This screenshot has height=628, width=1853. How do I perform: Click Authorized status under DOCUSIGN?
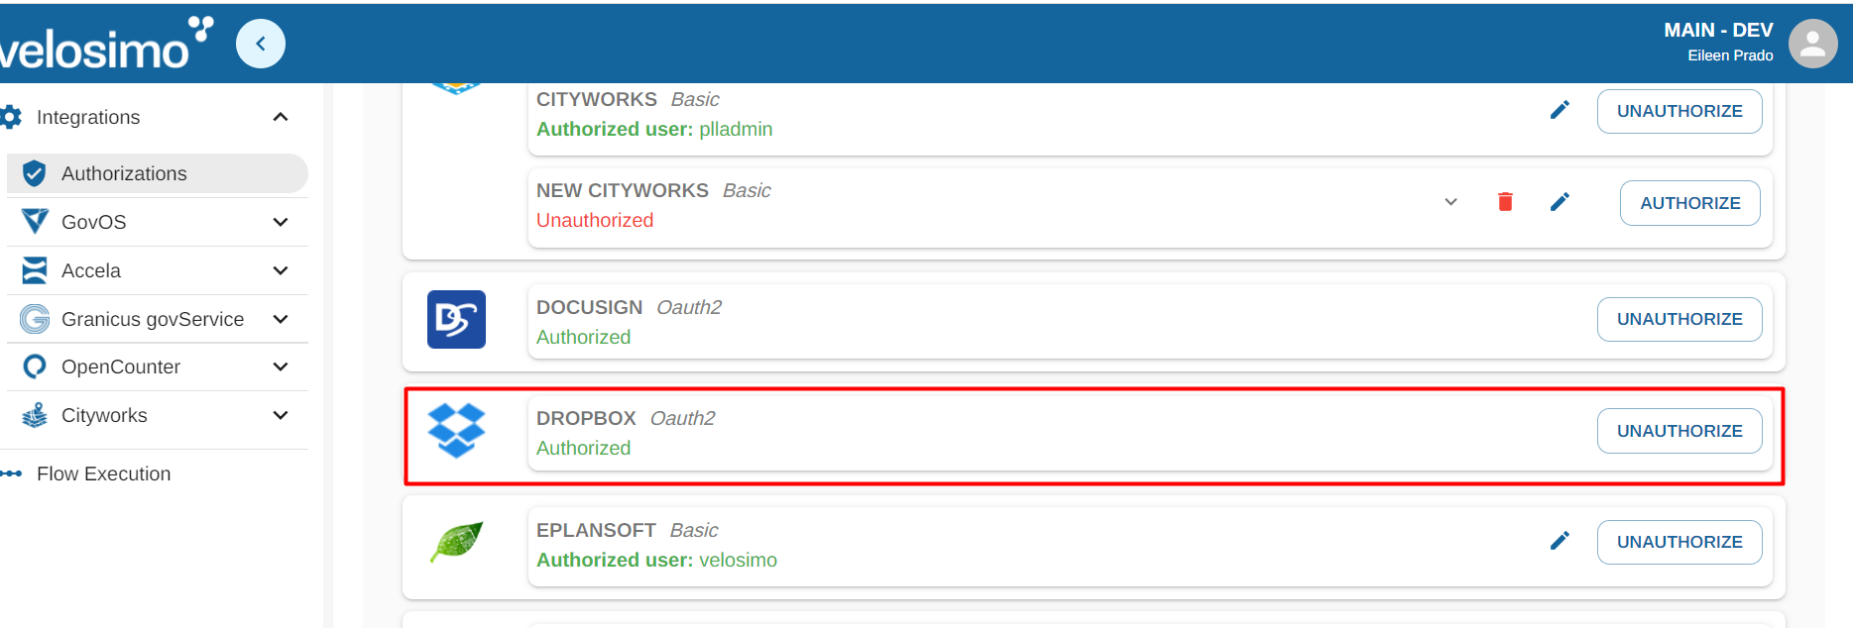583,337
